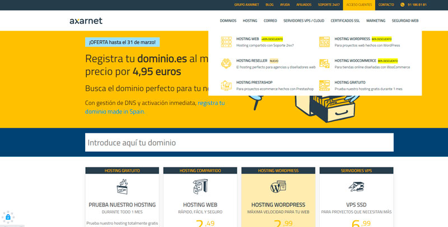Screen dimensions: 448x227
Task: Open the Certificados SSL menu
Action: point(345,21)
